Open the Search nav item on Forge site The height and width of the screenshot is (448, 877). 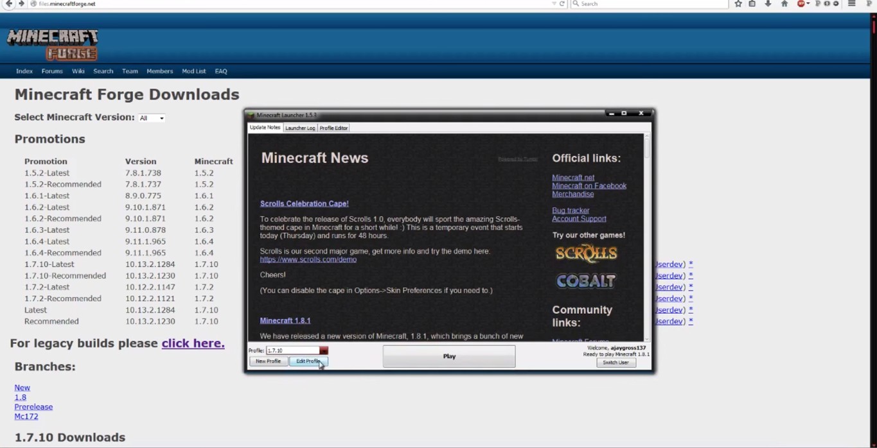point(103,71)
